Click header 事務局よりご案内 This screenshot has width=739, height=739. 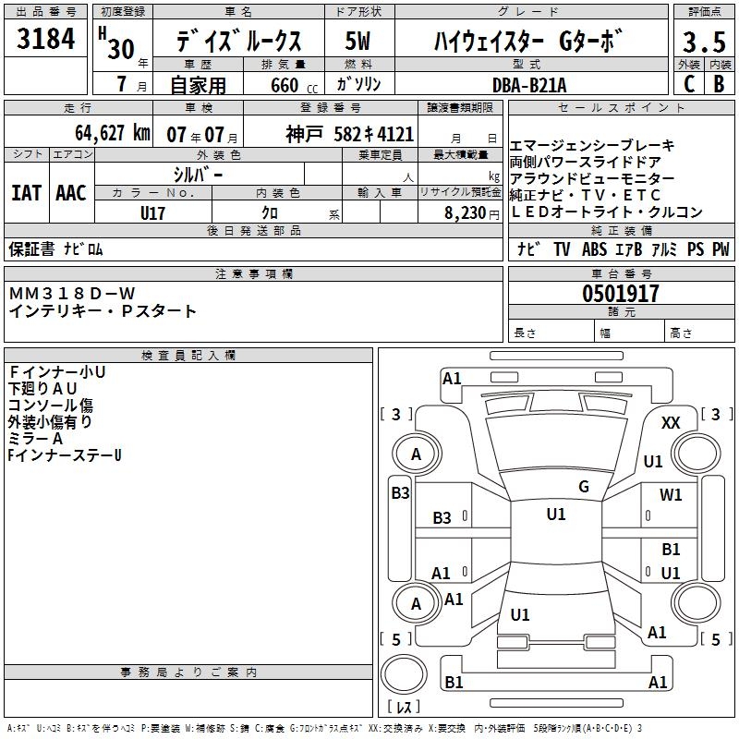coord(188,672)
